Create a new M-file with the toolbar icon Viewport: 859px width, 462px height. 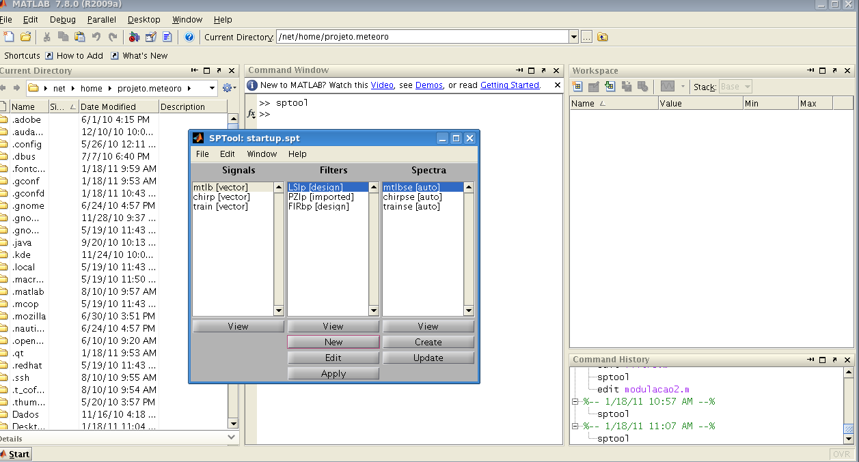pyautogui.click(x=10, y=37)
